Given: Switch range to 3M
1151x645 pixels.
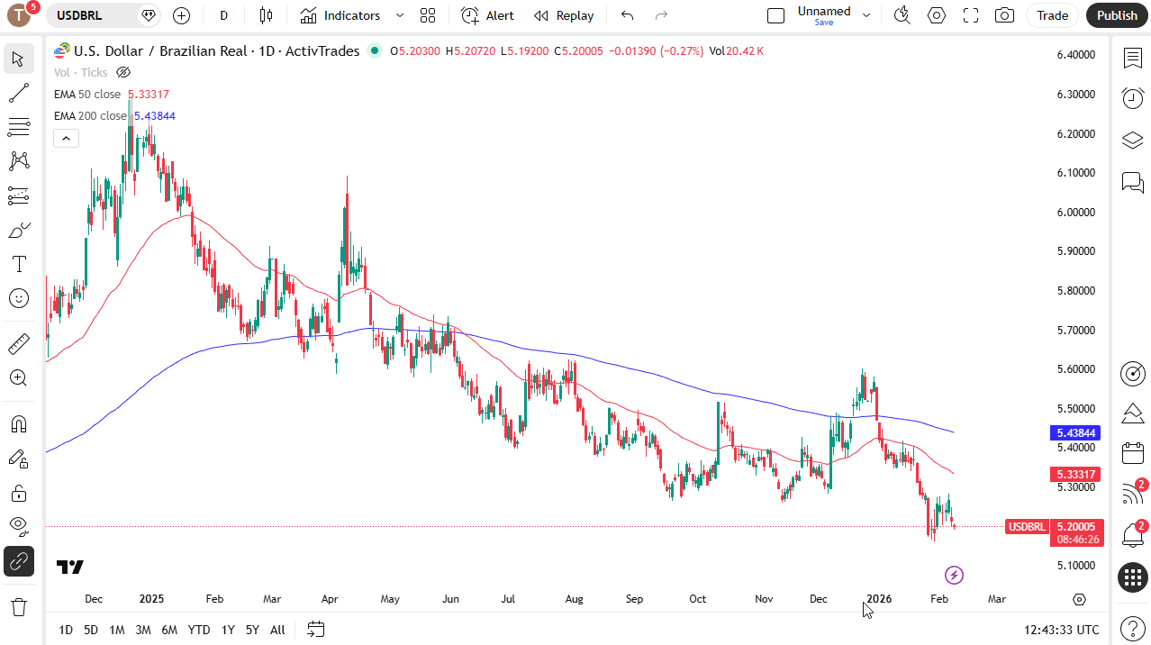Looking at the screenshot, I should pos(143,630).
